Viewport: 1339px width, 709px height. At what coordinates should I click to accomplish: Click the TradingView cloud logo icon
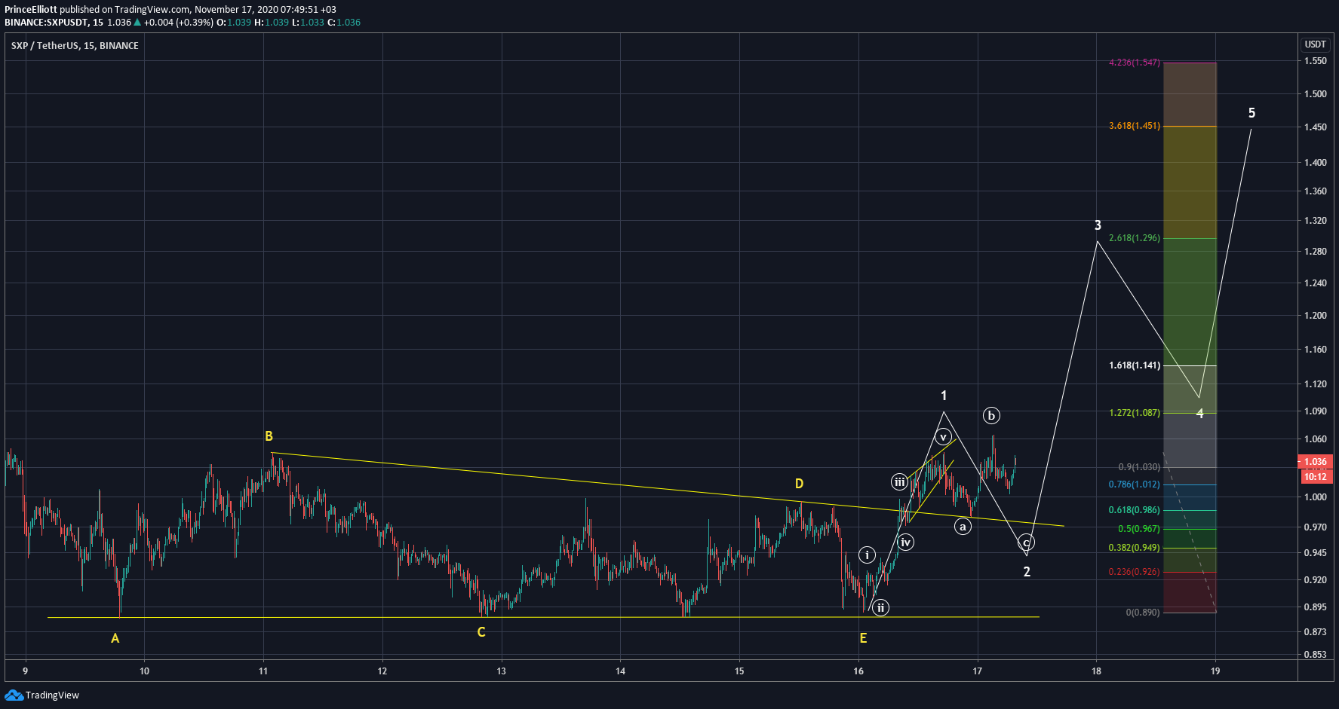click(x=14, y=695)
